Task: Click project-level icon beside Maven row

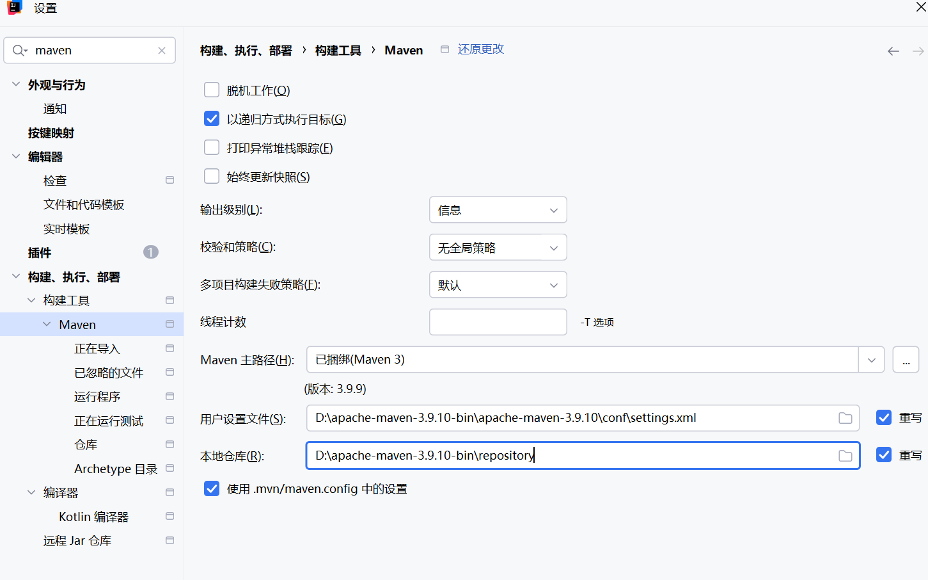Action: coord(169,324)
